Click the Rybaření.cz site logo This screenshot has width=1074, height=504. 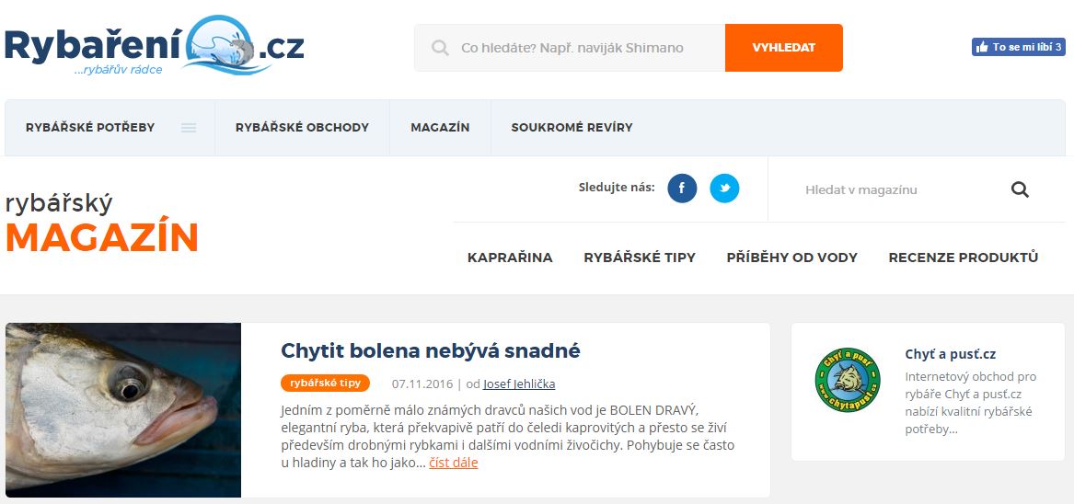154,45
